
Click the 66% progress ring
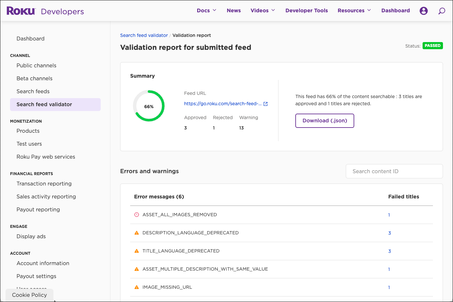pyautogui.click(x=149, y=106)
